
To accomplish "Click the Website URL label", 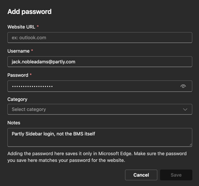I will [21, 27].
